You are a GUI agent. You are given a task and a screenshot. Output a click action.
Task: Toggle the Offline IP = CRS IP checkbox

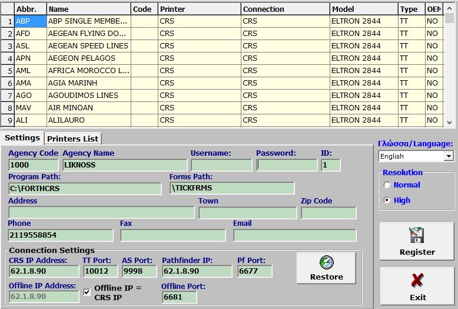(x=87, y=292)
